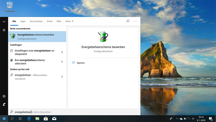Image resolution: width=216 pixels, height=122 pixels.
Task: Click the Energiebeheerschema bewerken title in preview
Action: [103, 47]
